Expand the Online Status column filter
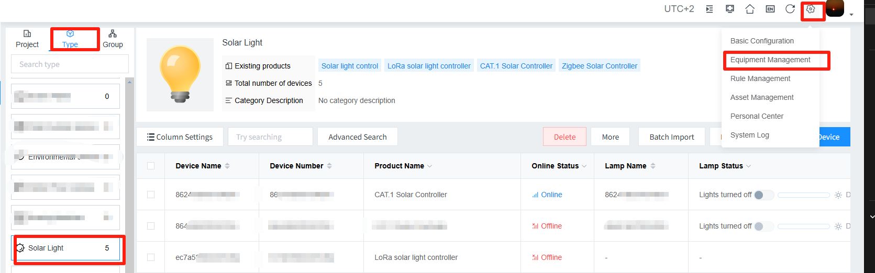 [584, 166]
